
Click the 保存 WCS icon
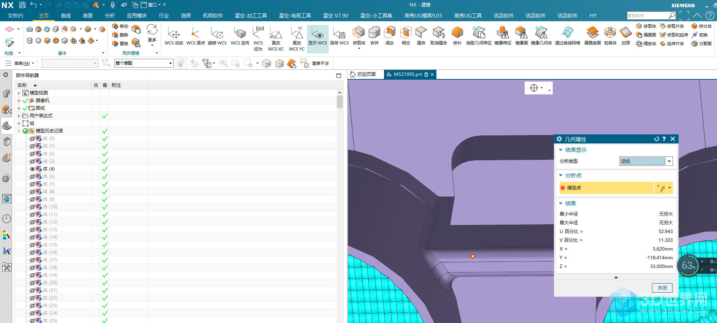pos(339,36)
